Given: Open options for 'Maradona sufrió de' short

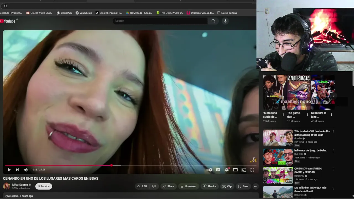Looking at the screenshot, I should click(283, 114).
